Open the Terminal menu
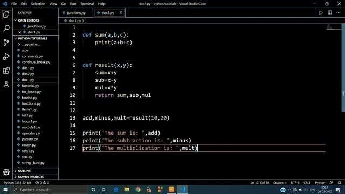 coord(87,4)
